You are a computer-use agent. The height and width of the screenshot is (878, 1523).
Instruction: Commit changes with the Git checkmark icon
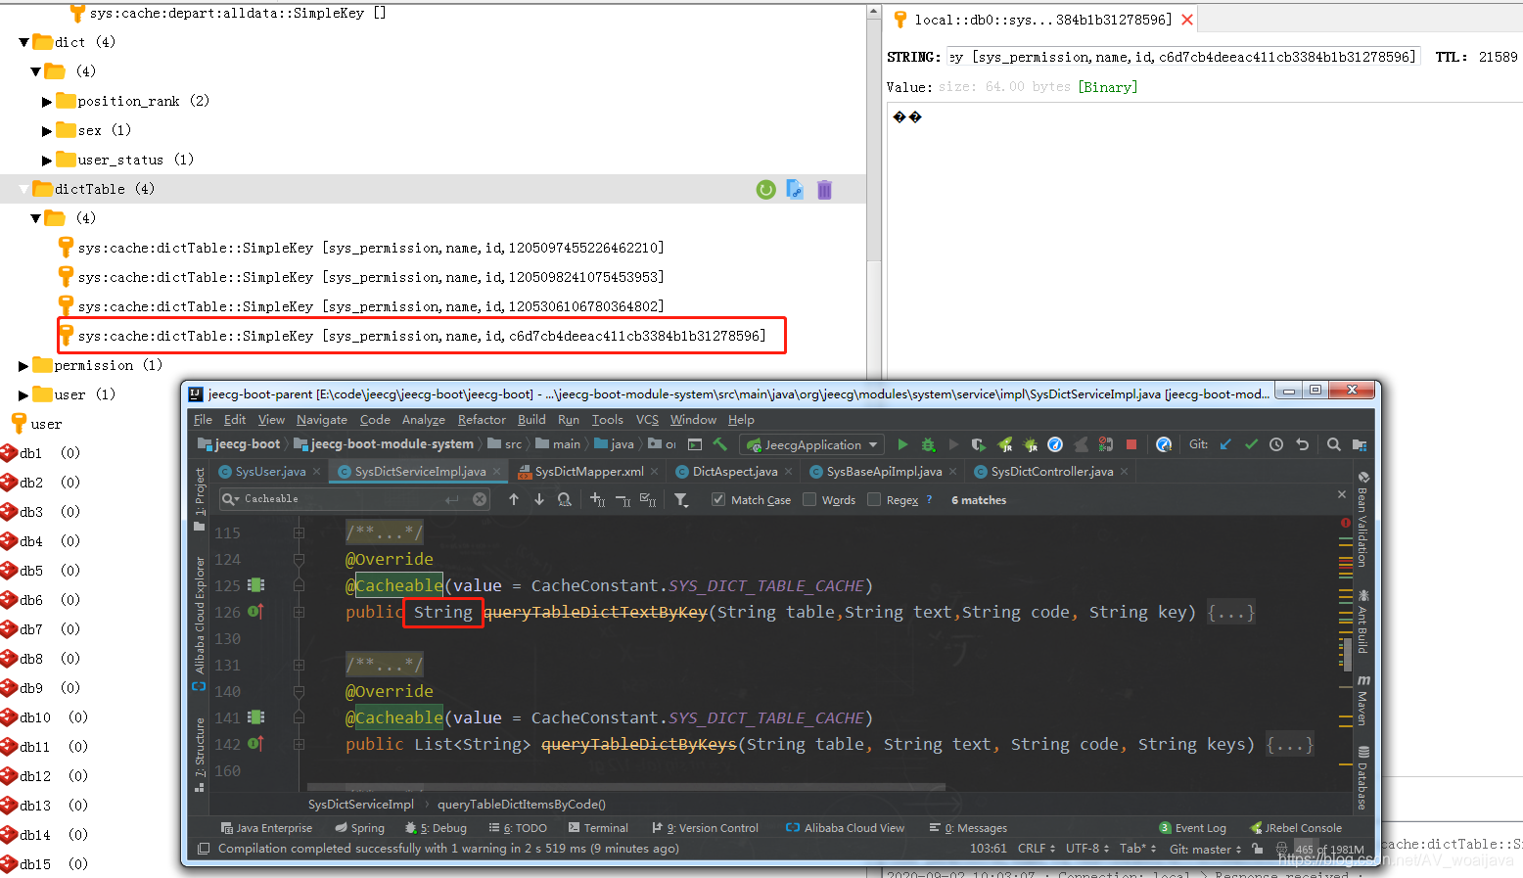tap(1251, 444)
